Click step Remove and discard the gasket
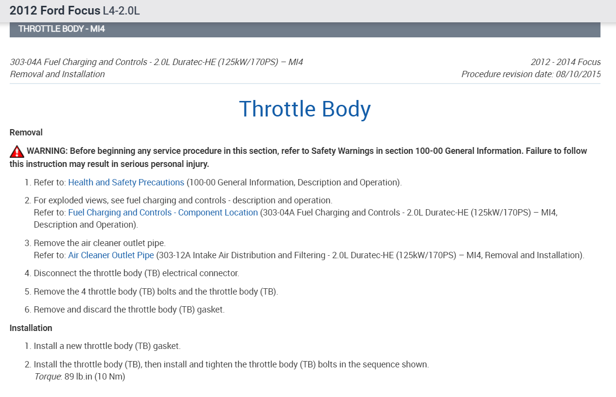Viewport: 616px width, 397px height. pos(129,310)
